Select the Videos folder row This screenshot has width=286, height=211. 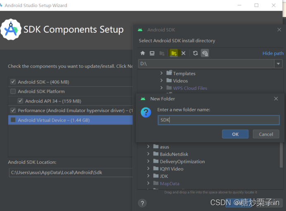(x=180, y=81)
